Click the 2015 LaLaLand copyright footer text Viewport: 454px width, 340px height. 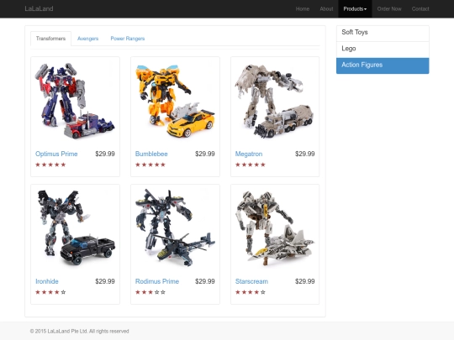(79, 332)
